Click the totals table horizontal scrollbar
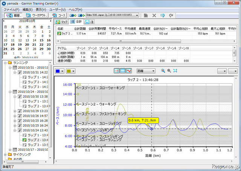The image size is (241, 171). click(x=120, y=41)
